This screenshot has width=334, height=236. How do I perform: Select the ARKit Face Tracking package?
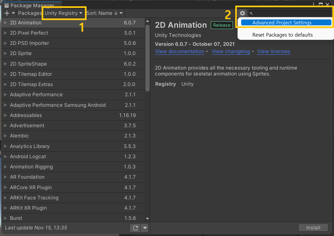pyautogui.click(x=73, y=198)
